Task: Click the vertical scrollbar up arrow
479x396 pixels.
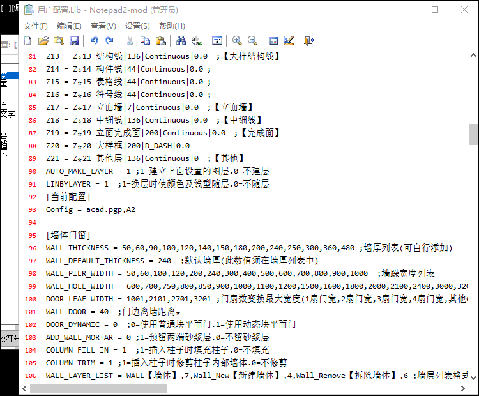Action: pyautogui.click(x=473, y=56)
